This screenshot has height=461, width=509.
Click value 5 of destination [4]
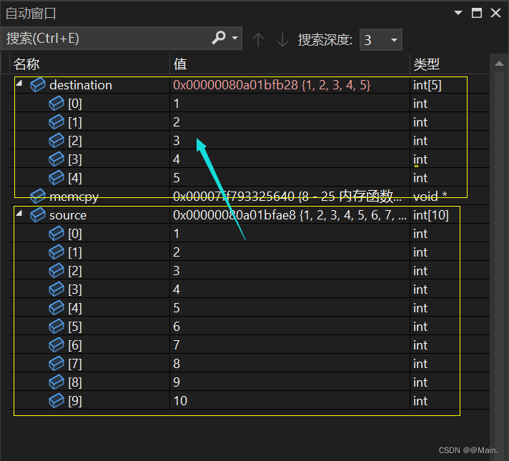177,178
